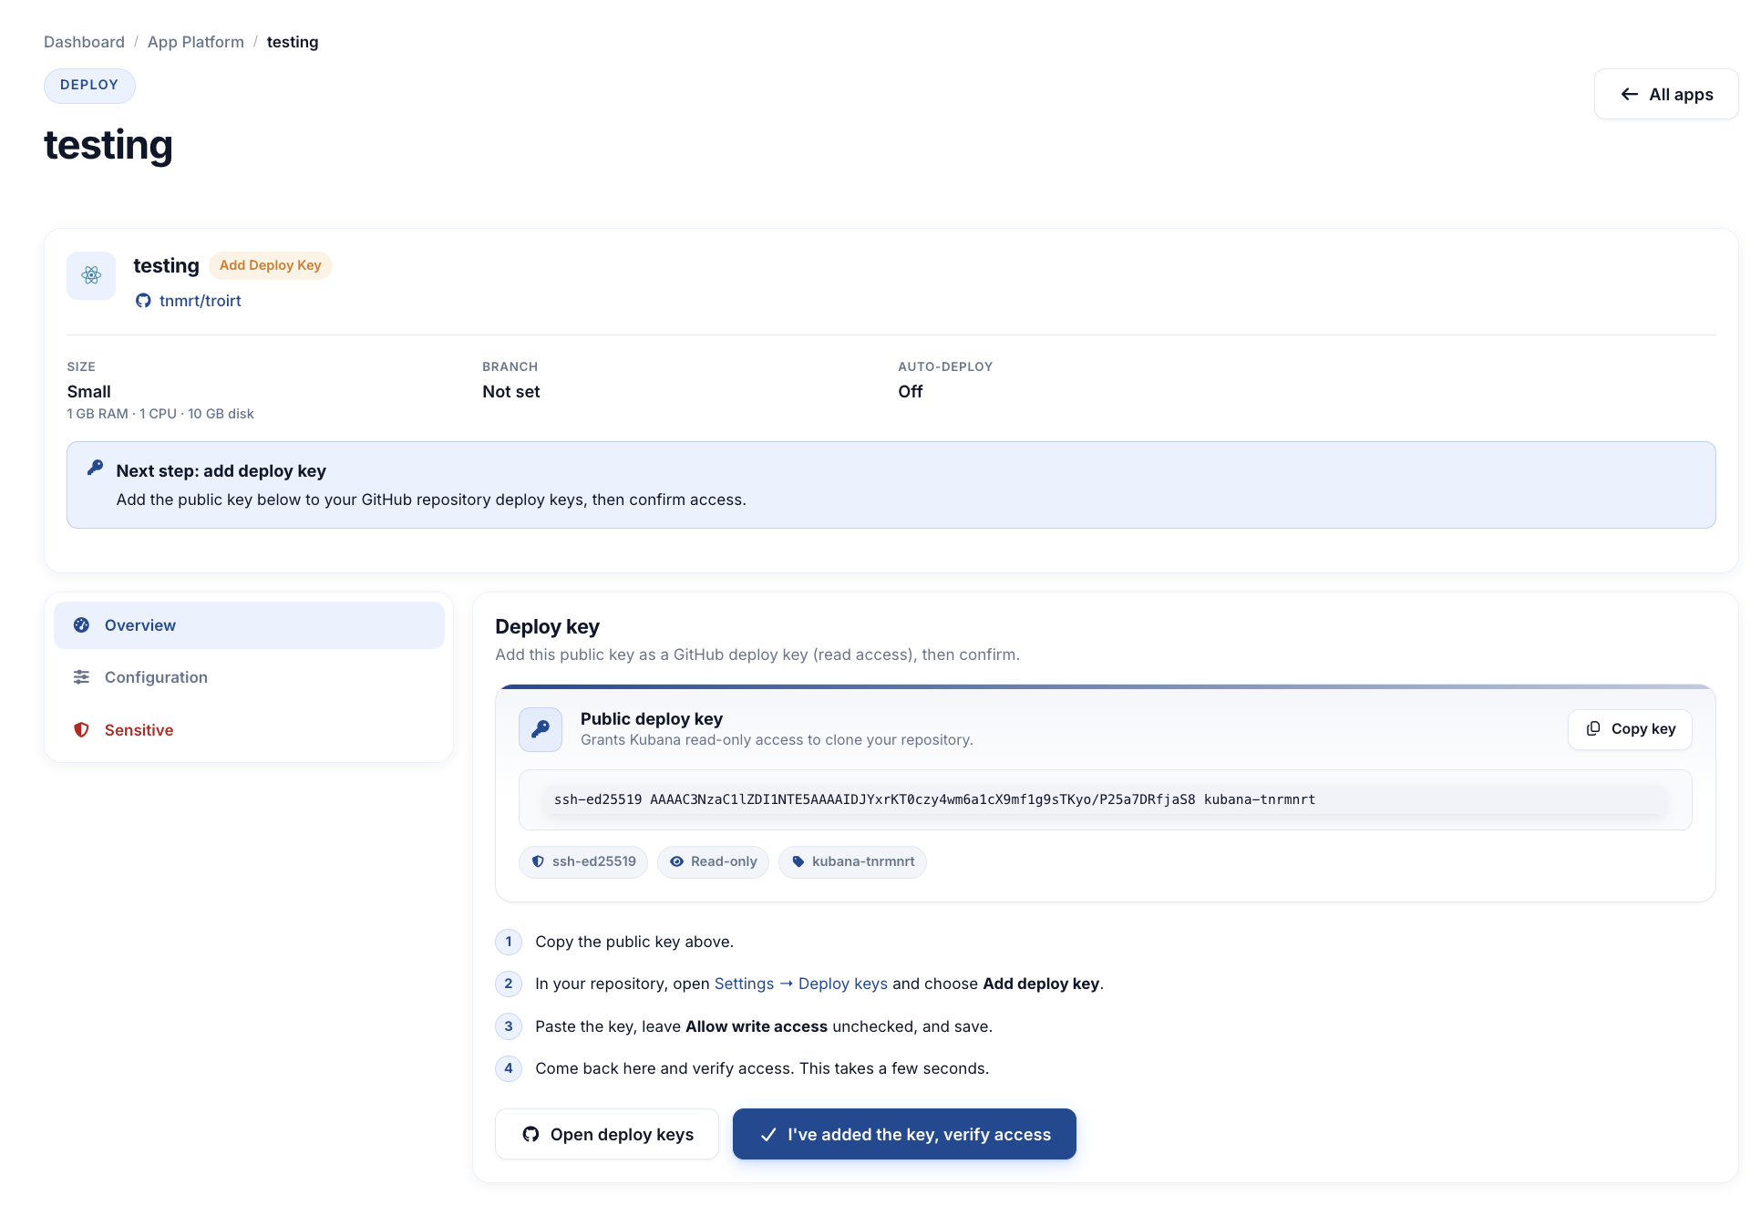1761x1216 pixels.
Task: Click the GitHub icon beside tnmrt/troirt
Action: point(143,301)
